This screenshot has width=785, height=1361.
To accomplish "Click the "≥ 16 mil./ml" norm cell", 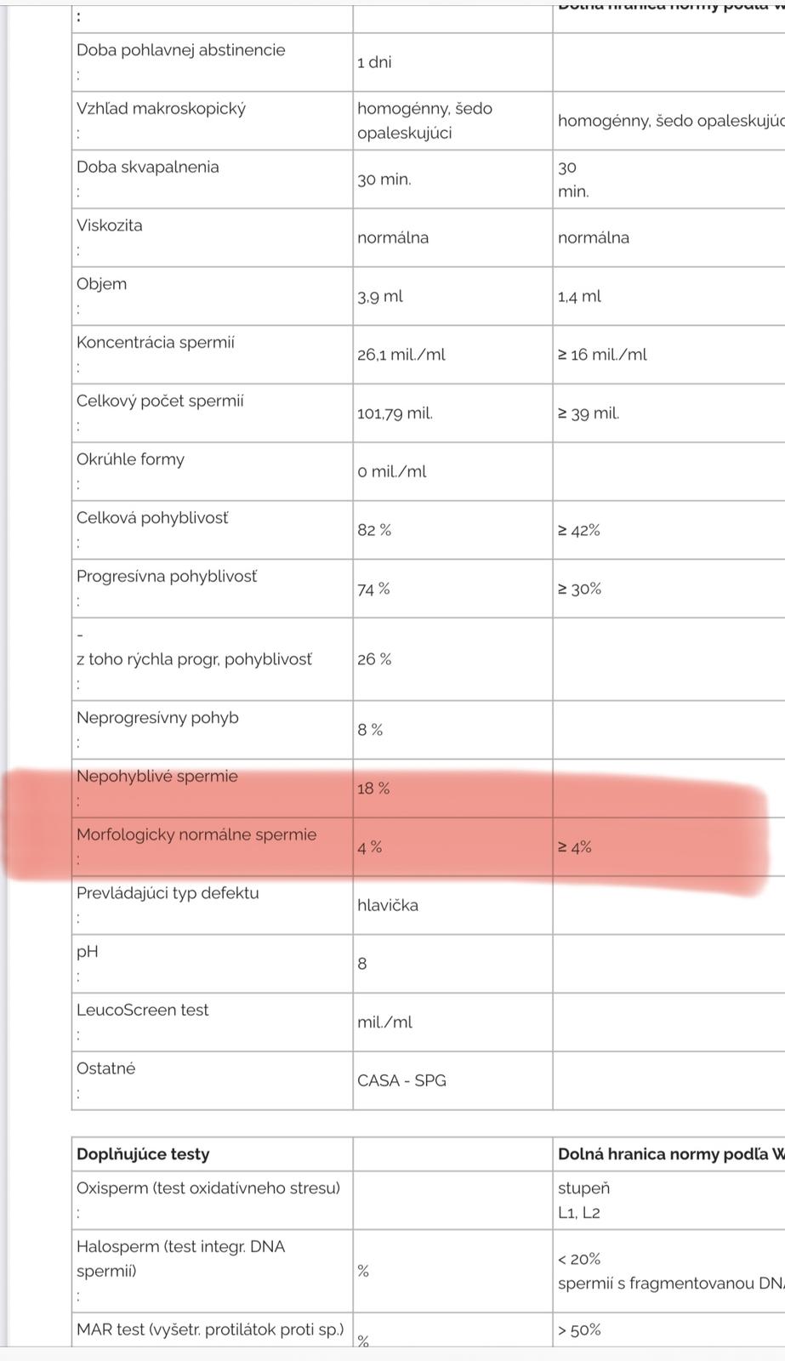I will tap(602, 355).
